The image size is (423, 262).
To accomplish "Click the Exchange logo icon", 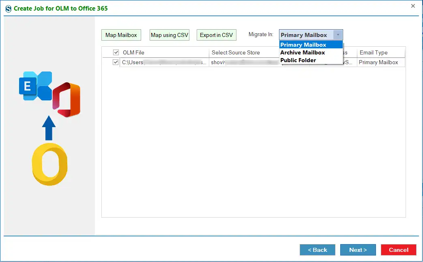I will click(x=35, y=86).
